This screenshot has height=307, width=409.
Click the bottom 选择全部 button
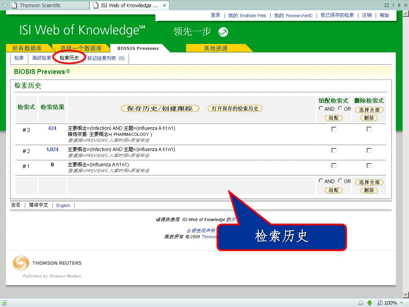coord(369,182)
